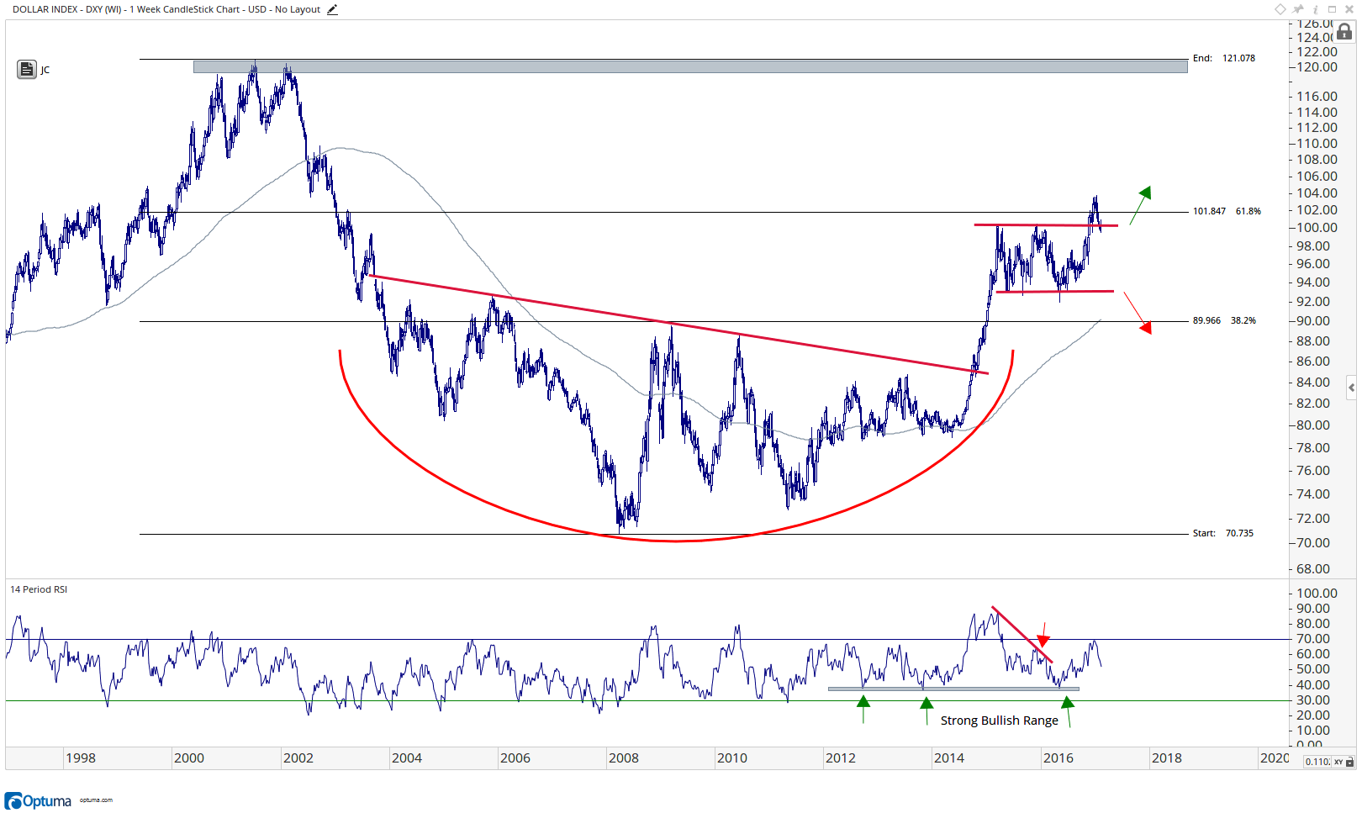
Task: Click 100.00 on the price scale
Action: coord(1317,227)
